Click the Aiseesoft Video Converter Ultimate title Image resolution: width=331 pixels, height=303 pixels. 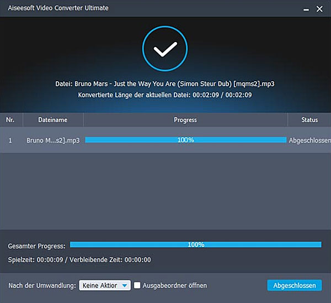pyautogui.click(x=57, y=8)
